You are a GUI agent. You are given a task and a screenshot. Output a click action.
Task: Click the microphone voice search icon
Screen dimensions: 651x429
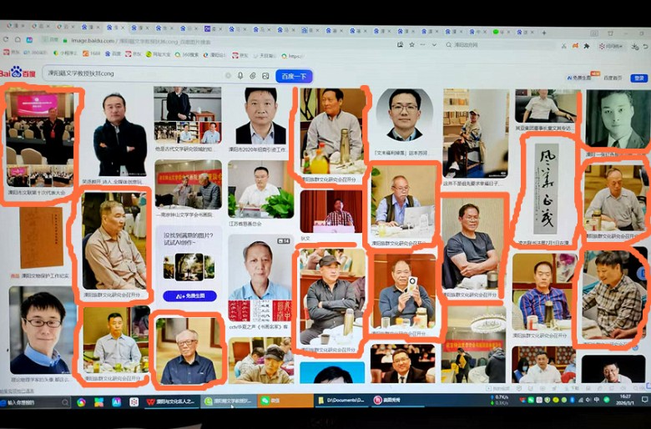pos(240,75)
